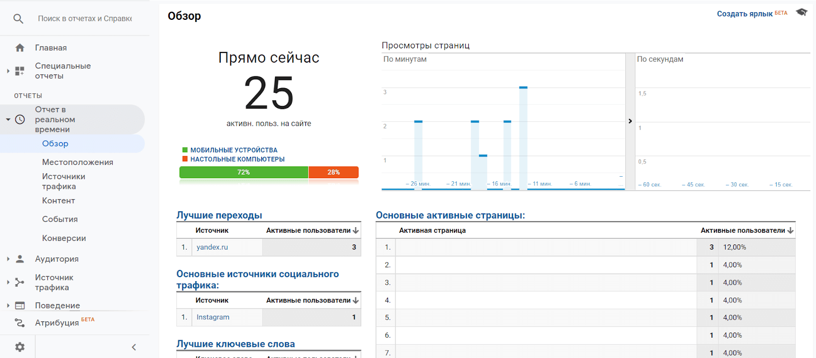Open the Главная home icon

point(20,48)
